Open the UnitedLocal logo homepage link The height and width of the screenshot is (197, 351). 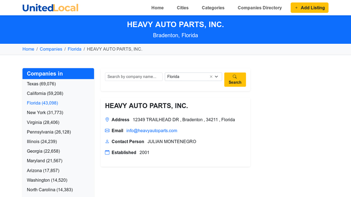click(x=50, y=8)
